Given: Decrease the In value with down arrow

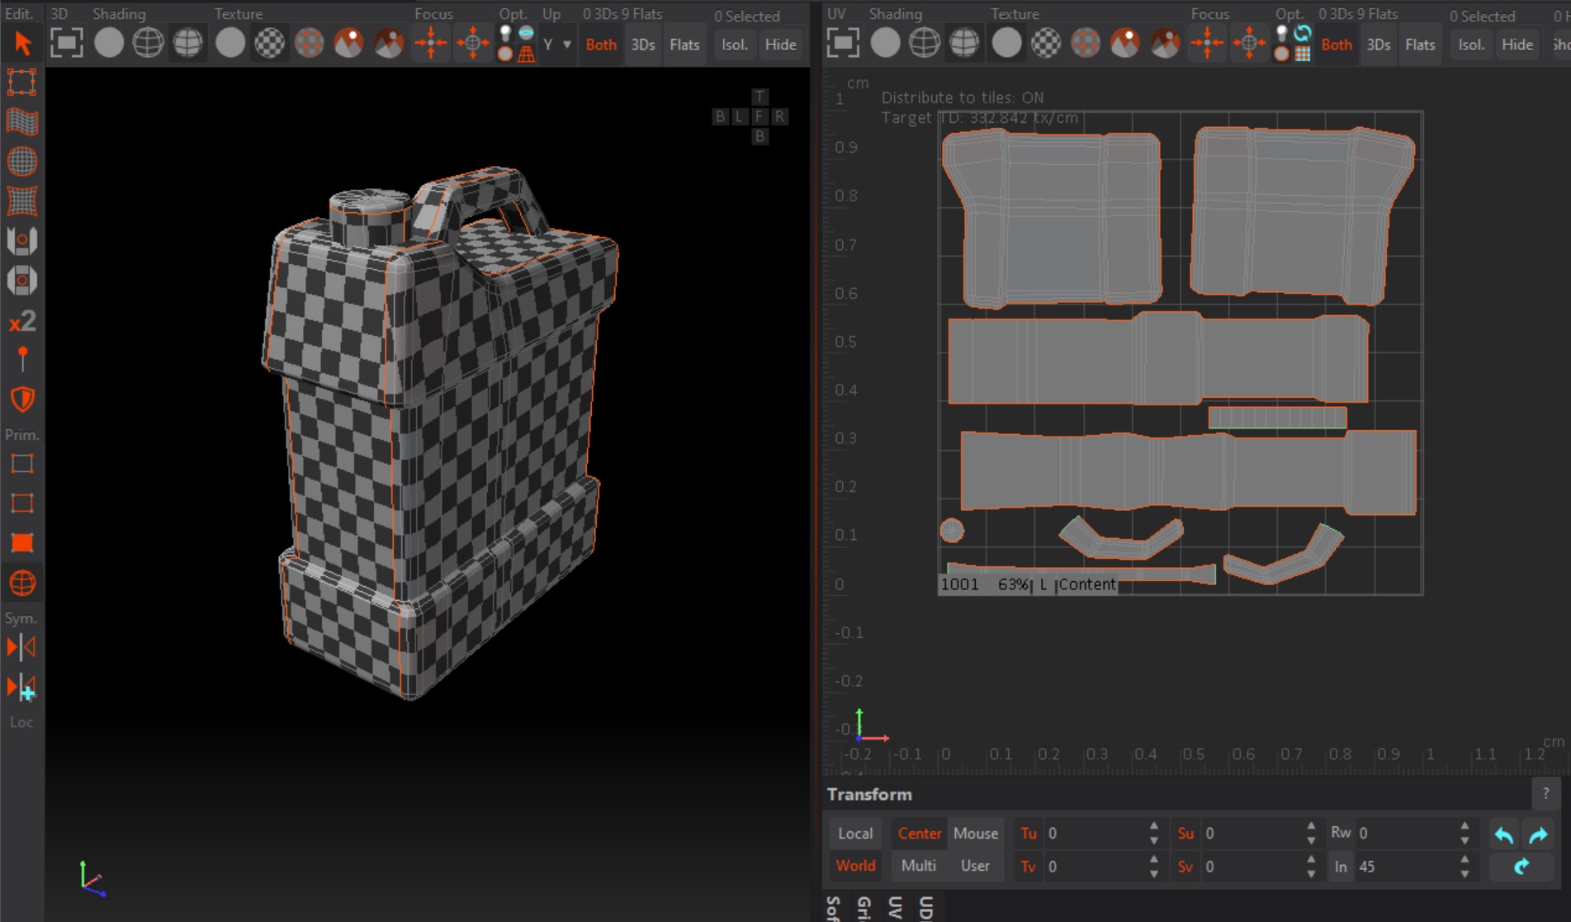Looking at the screenshot, I should pyautogui.click(x=1465, y=873).
